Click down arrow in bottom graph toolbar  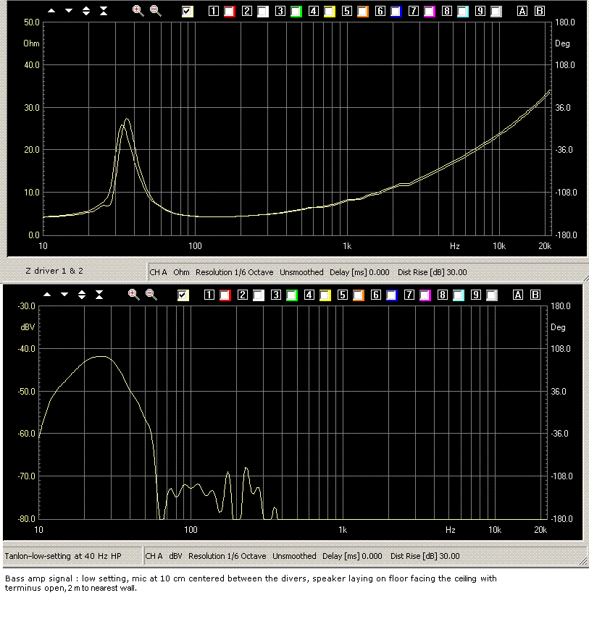click(64, 295)
